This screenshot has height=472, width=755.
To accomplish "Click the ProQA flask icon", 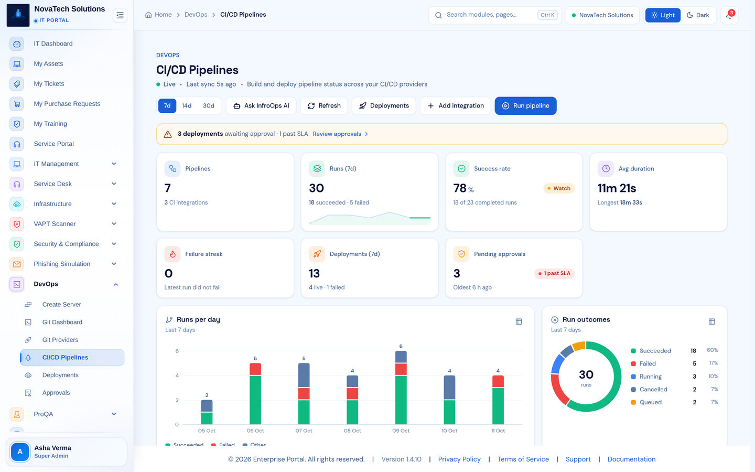I will coord(17,414).
